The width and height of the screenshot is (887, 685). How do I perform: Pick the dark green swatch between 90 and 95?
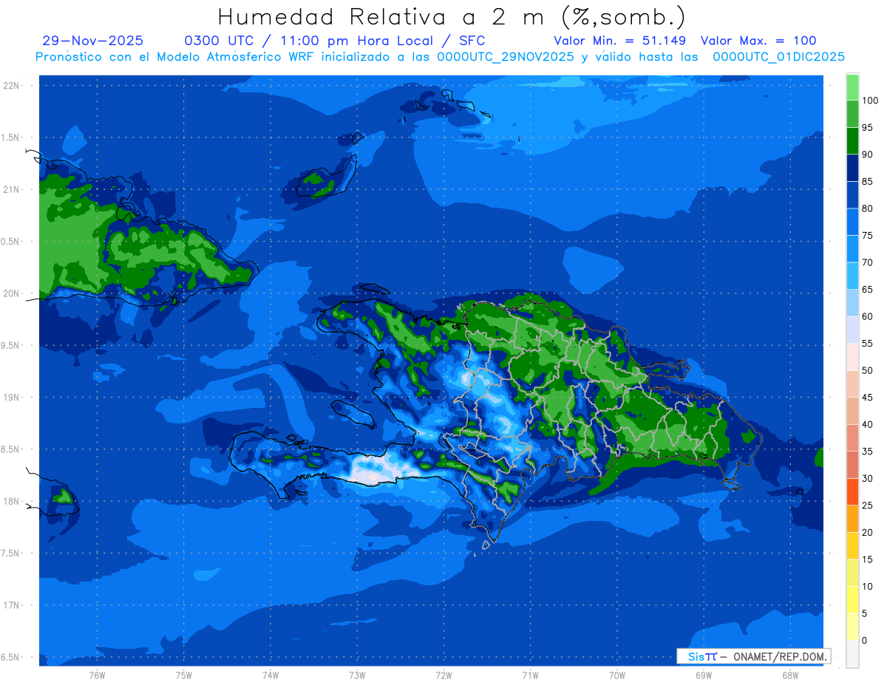852,141
